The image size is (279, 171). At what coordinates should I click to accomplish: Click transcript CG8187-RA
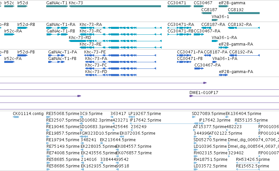click(x=207, y=28)
